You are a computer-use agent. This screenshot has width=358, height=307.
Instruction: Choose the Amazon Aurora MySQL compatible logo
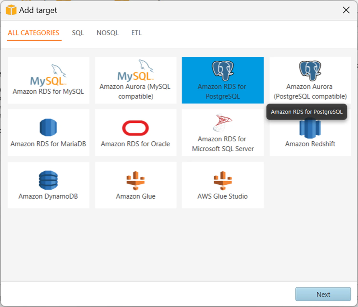(136, 70)
